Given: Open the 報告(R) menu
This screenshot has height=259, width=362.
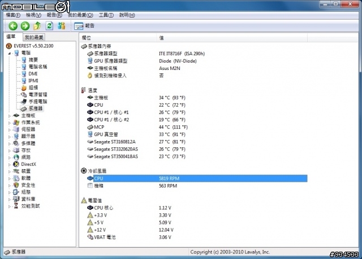Looking at the screenshot, I should click(54, 15).
